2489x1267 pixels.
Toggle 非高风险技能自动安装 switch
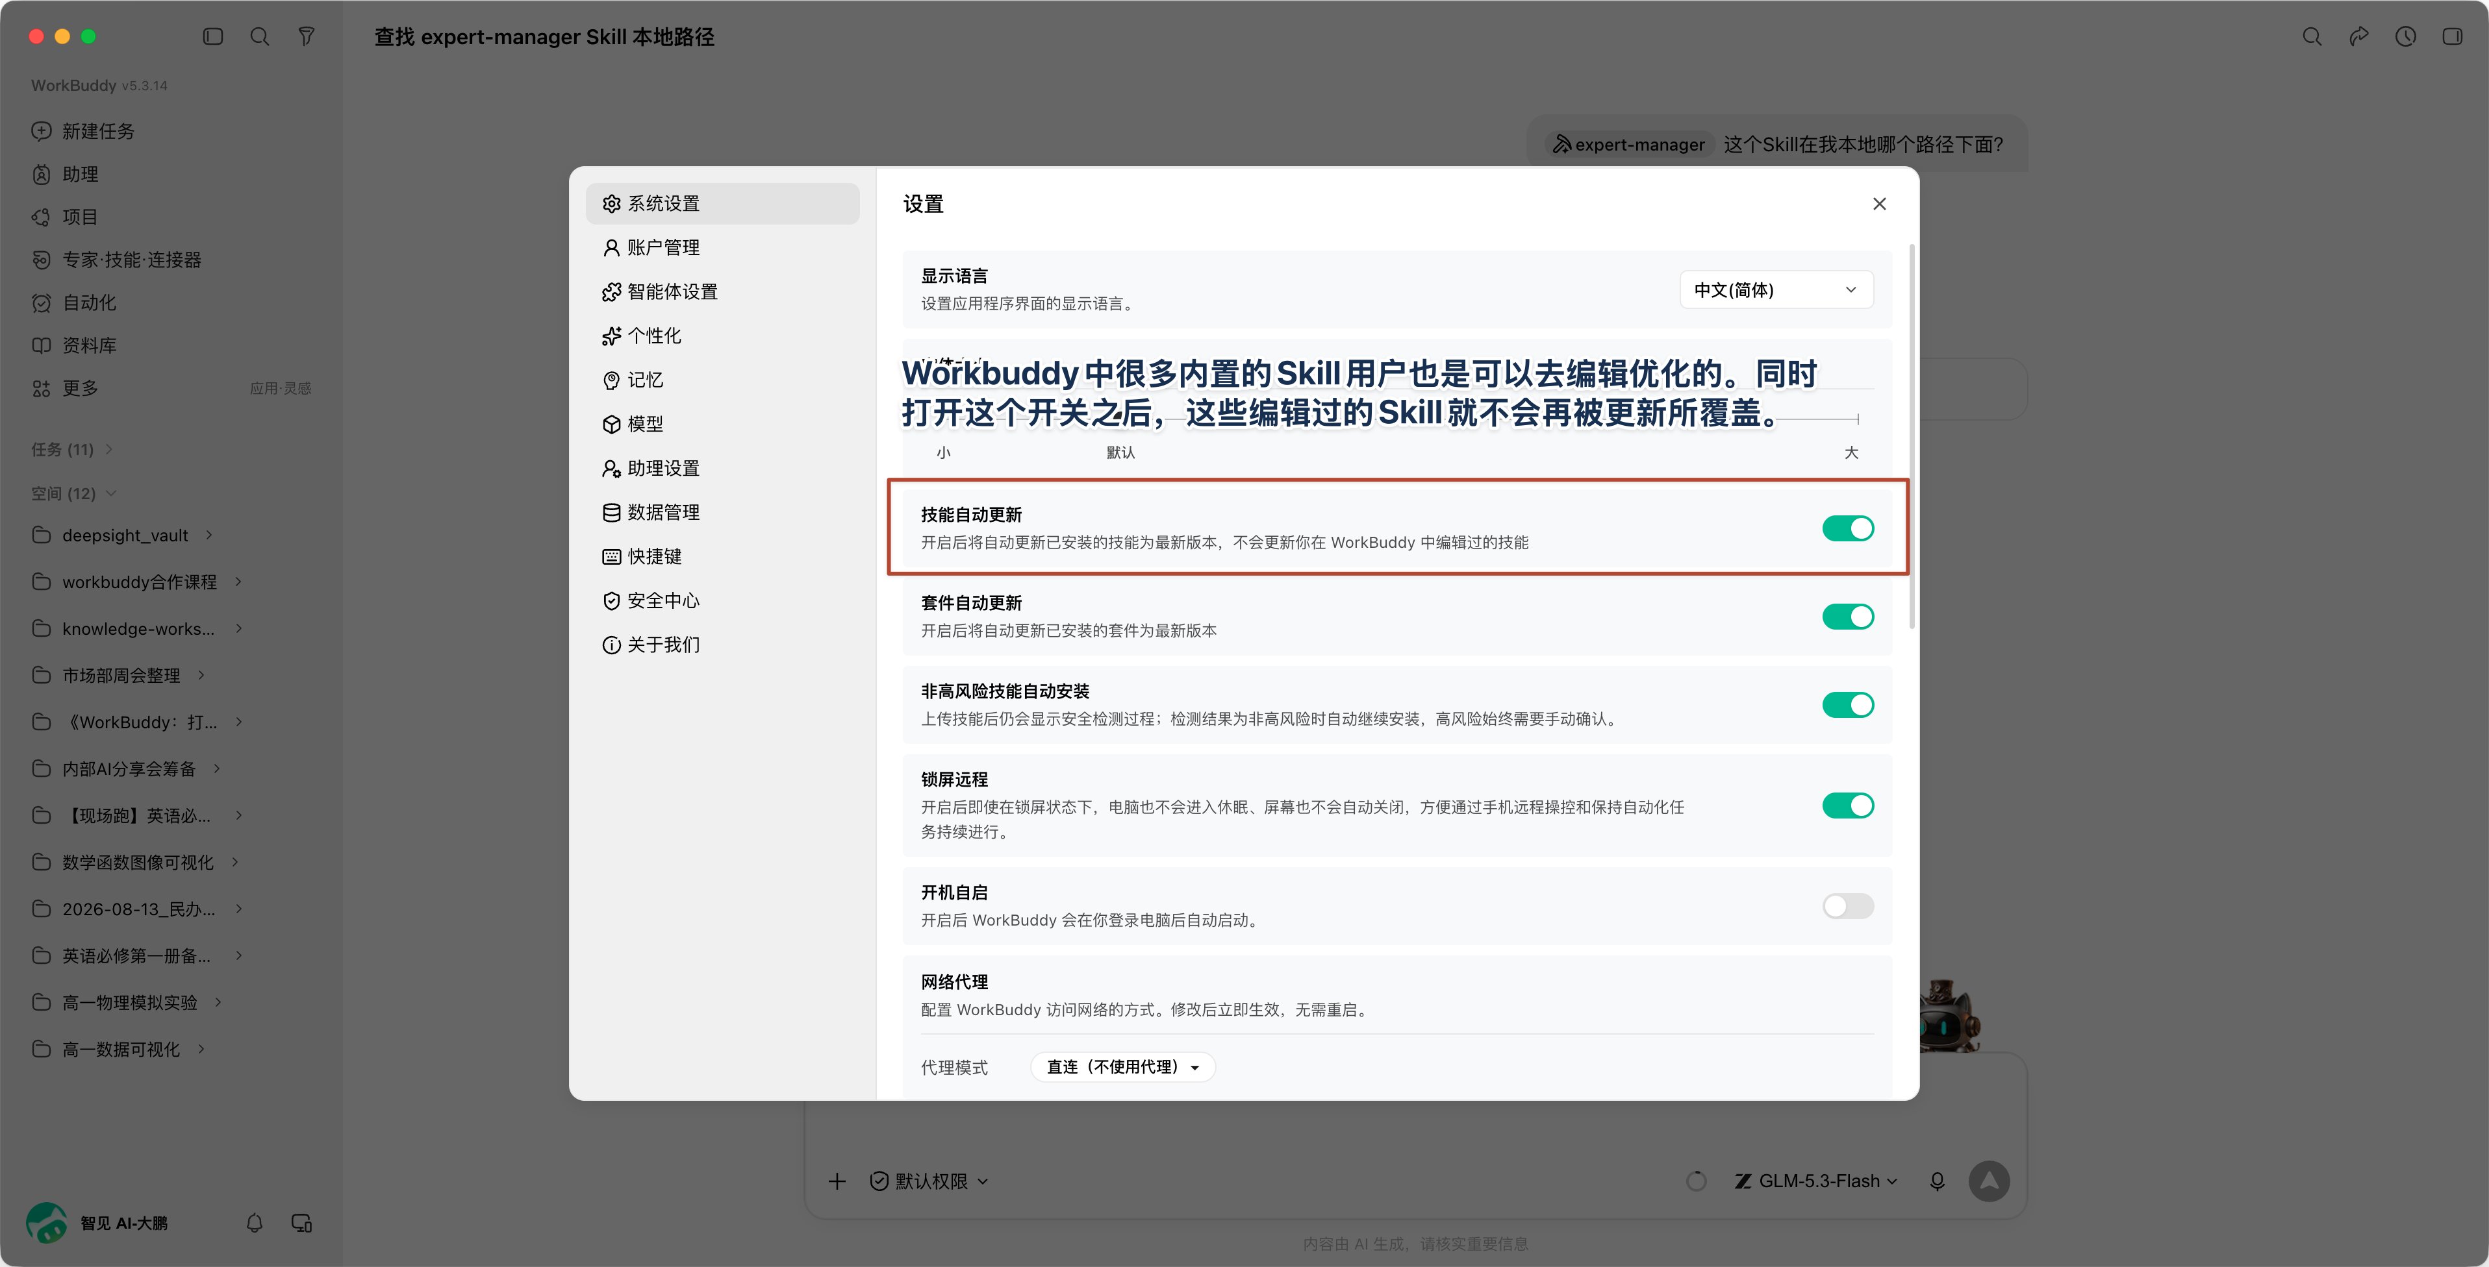click(x=1847, y=705)
